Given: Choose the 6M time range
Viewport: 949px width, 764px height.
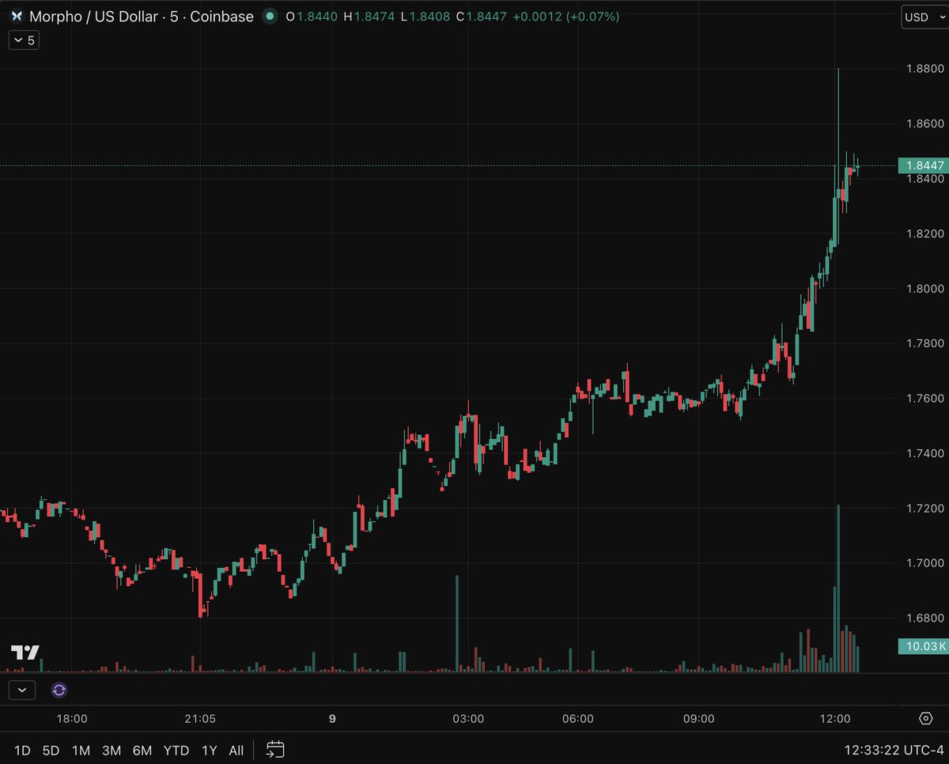Looking at the screenshot, I should point(142,750).
